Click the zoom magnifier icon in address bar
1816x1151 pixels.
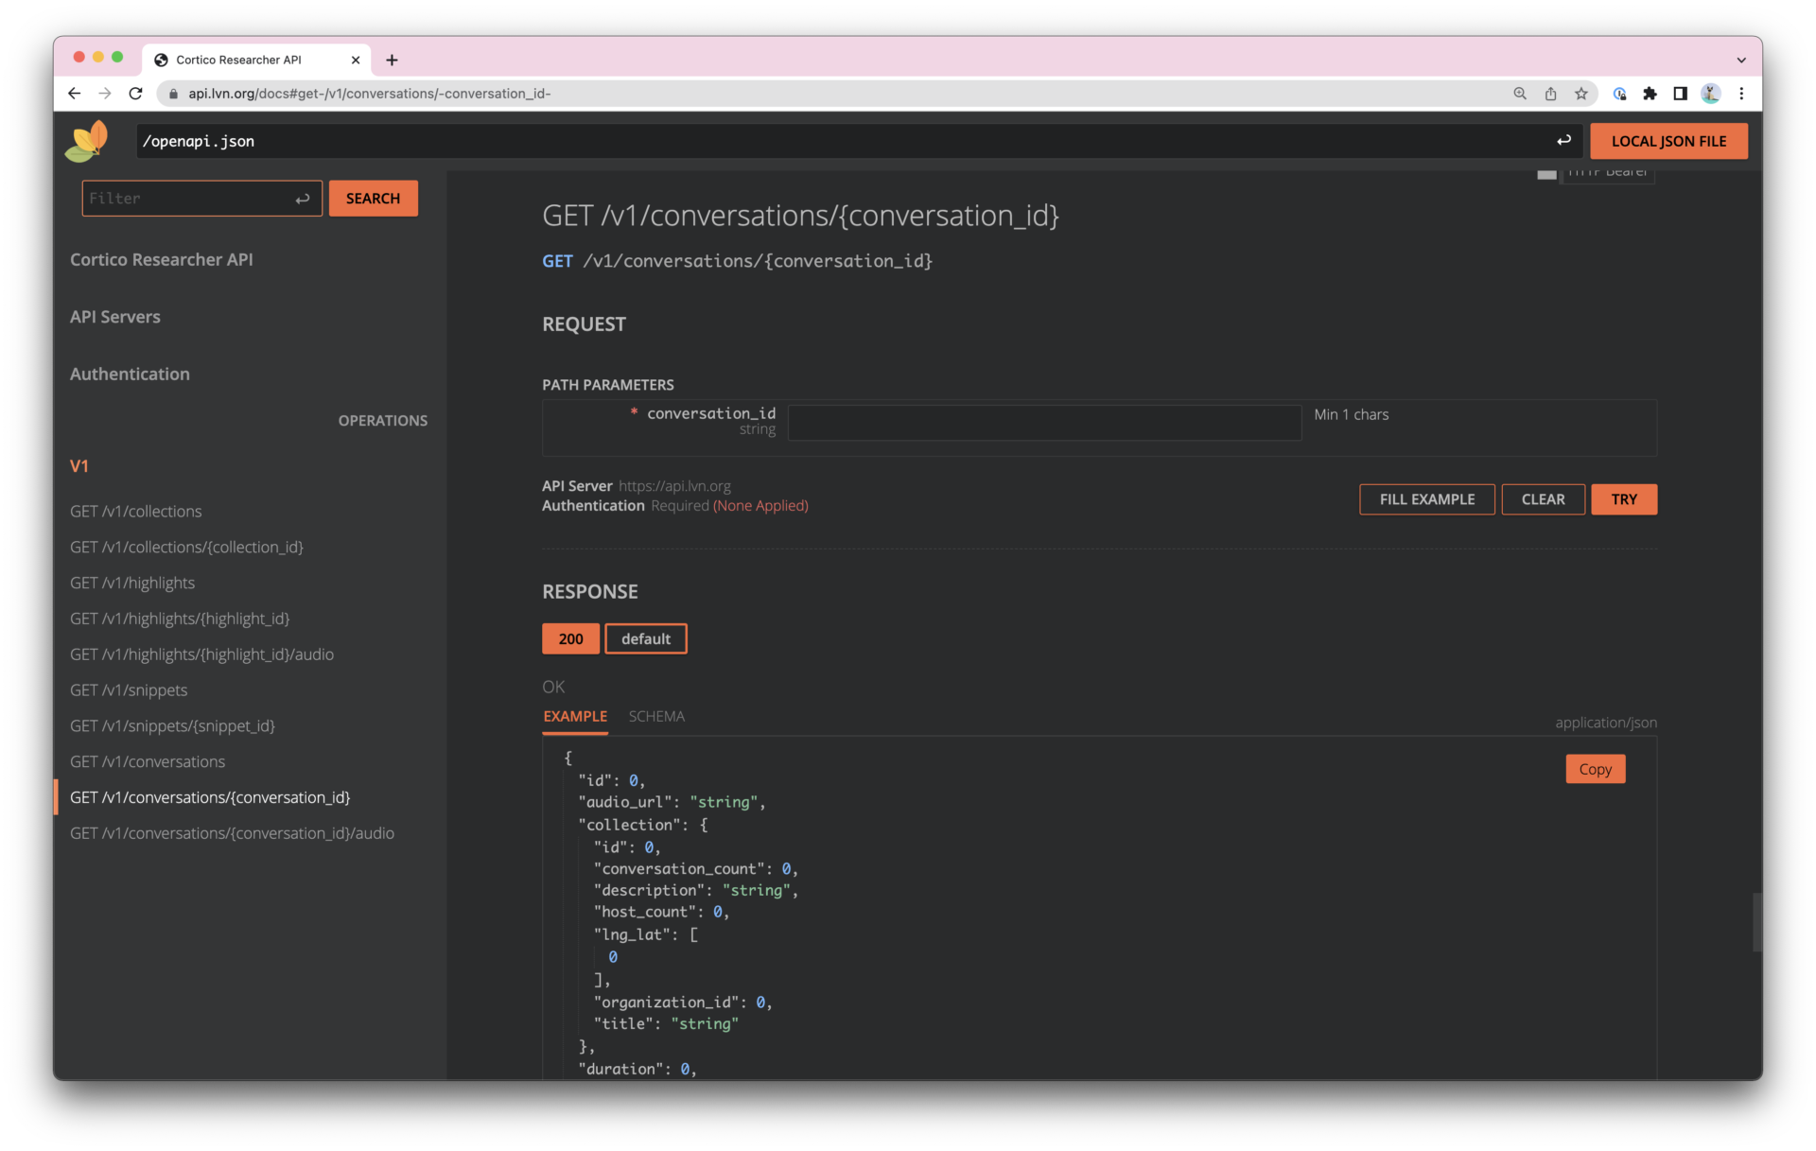tap(1519, 94)
